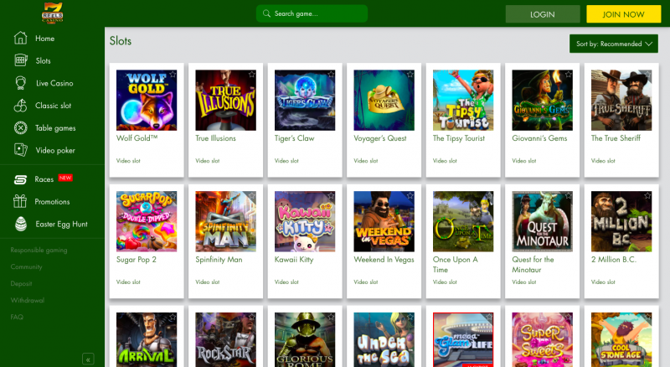Click the Easter Egg Hunt egg icon

(x=20, y=224)
